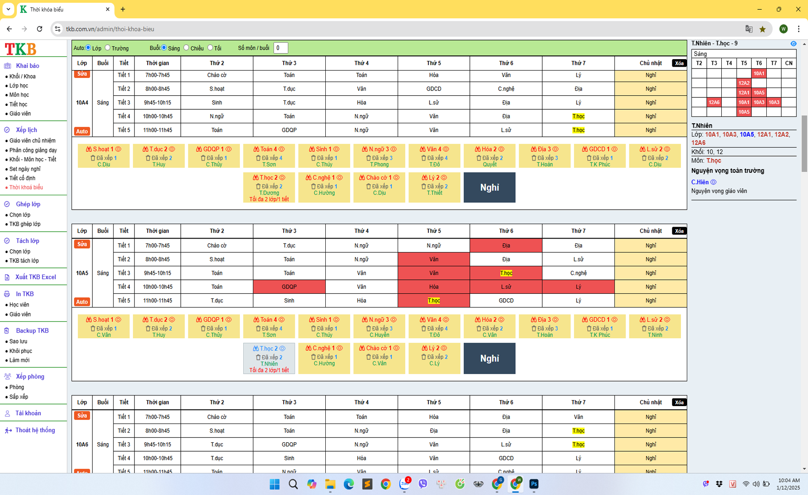The image size is (808, 495).
Task: Click the binoculars icon on 10A5's Lý card
Action: 424,348
